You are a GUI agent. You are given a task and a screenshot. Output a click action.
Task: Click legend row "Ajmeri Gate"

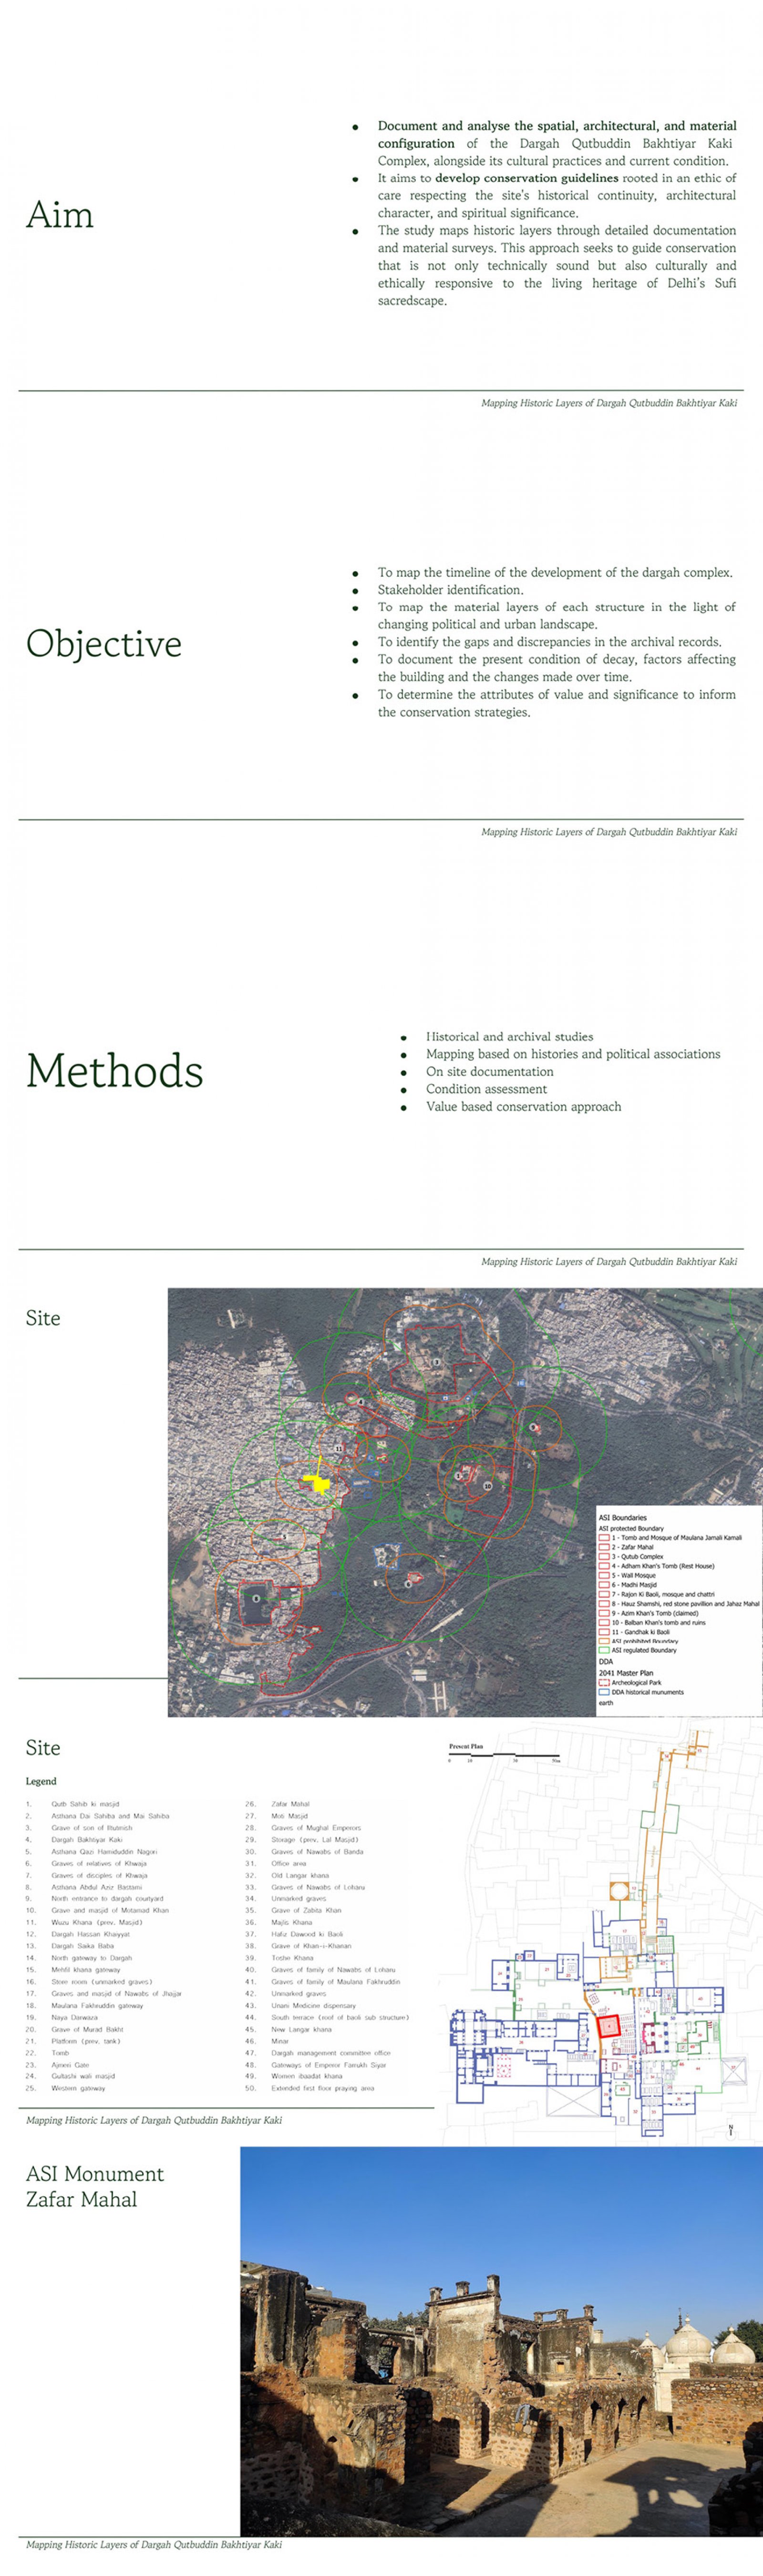pos(70,2064)
